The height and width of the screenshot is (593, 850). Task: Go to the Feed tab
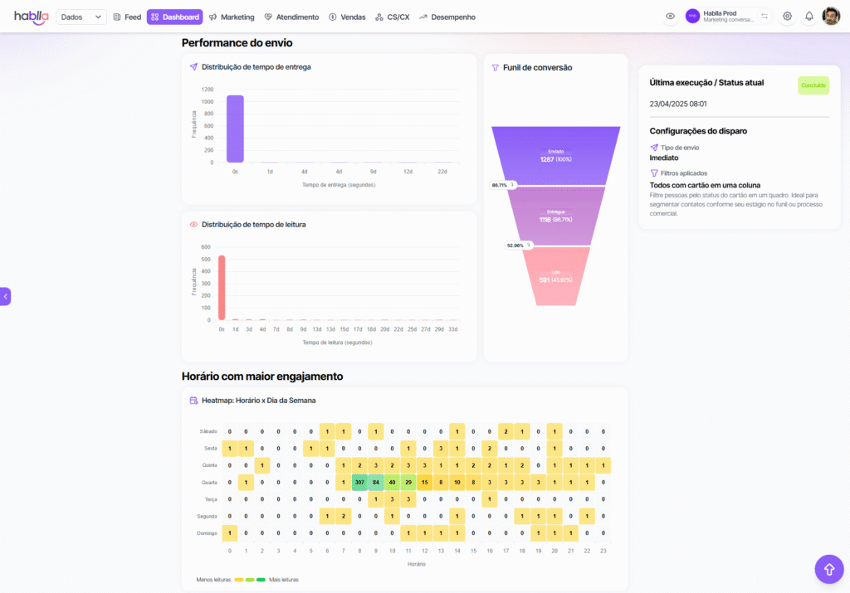pyautogui.click(x=127, y=17)
